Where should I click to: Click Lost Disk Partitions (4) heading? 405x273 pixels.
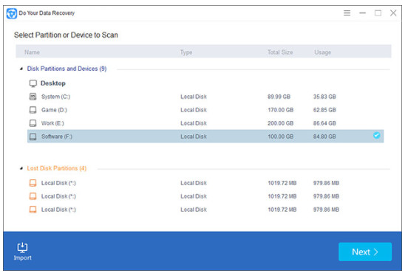[x=57, y=168]
